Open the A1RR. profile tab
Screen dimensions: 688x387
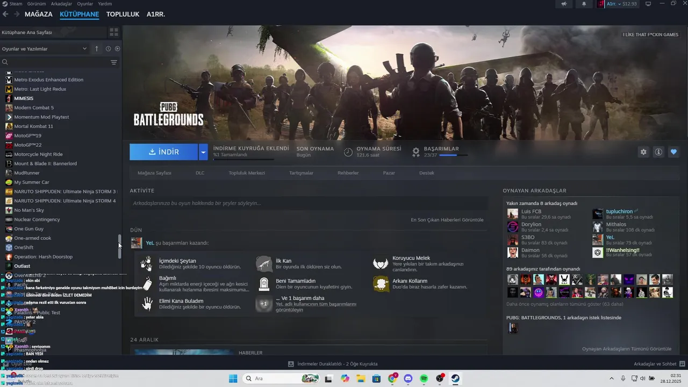(x=156, y=14)
